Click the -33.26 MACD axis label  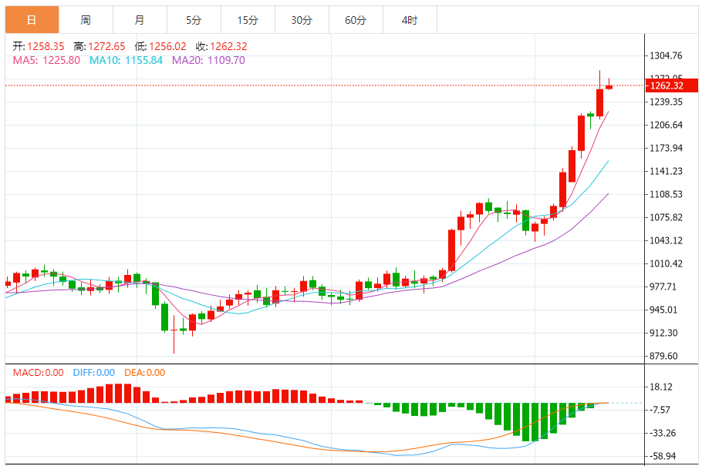661,434
